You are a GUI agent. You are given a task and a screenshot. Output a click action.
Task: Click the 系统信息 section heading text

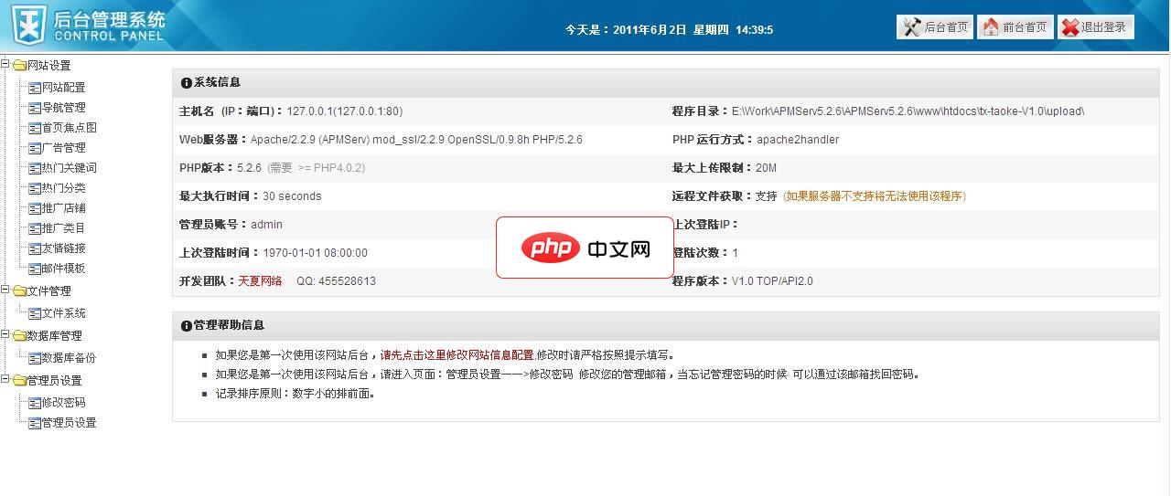pyautogui.click(x=217, y=82)
